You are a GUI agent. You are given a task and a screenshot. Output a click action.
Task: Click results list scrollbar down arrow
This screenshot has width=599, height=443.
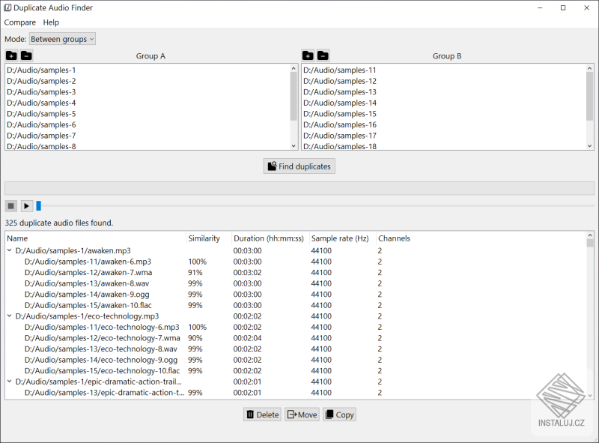[x=590, y=396]
